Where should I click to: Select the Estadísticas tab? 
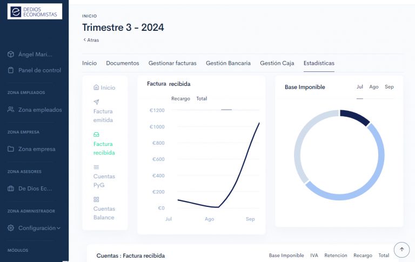(319, 63)
